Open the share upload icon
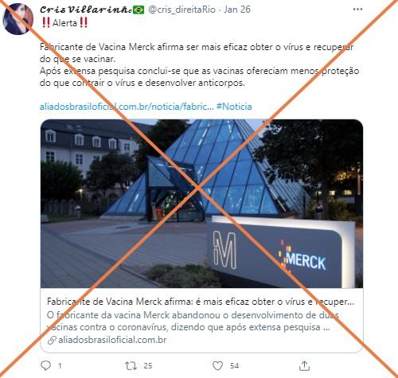398x378 pixels. point(304,365)
